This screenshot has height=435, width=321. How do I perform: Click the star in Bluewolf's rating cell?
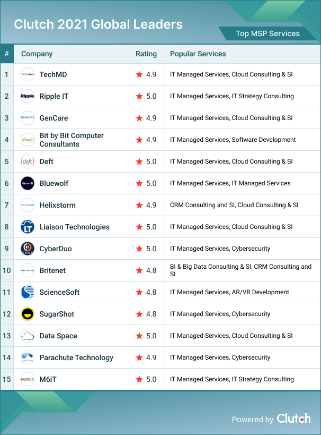(x=139, y=183)
